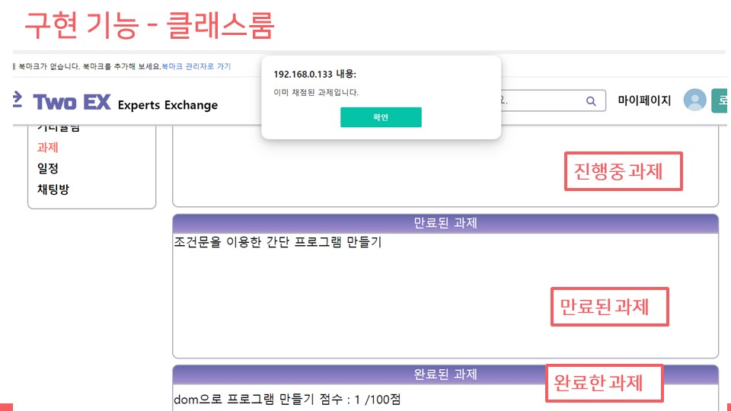Focus the search input field
Image resolution: width=731 pixels, height=411 pixels.
[x=553, y=100]
